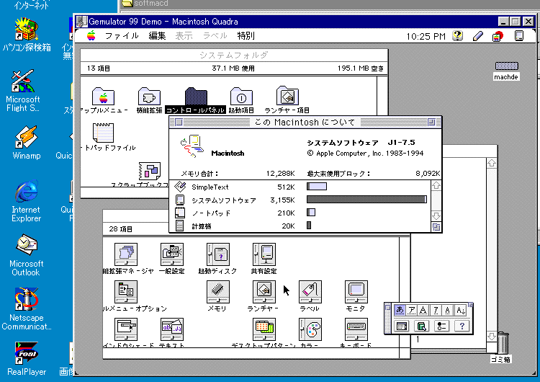The height and width of the screenshot is (382, 540).
Task: Open the 一般設定 control panel
Action: coord(172,254)
